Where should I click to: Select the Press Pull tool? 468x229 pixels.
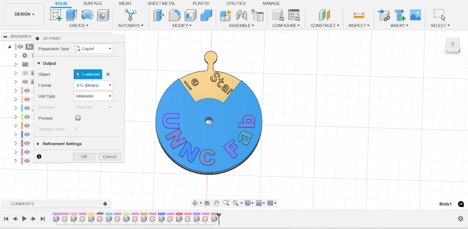pos(159,15)
